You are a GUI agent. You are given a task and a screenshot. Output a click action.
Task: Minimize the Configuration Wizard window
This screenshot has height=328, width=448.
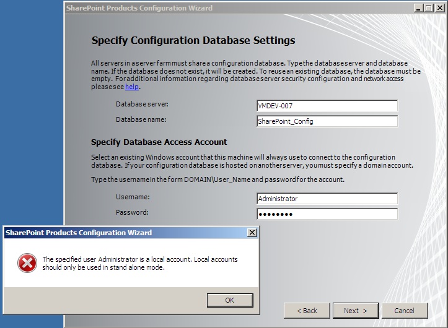tap(418, 8)
